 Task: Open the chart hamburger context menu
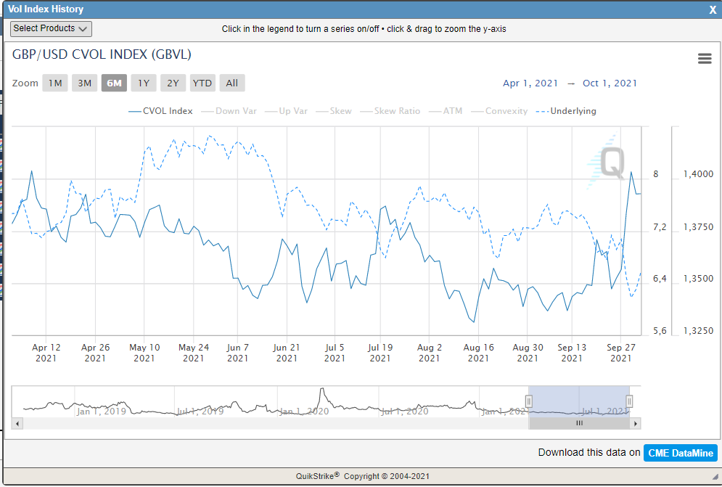click(704, 59)
